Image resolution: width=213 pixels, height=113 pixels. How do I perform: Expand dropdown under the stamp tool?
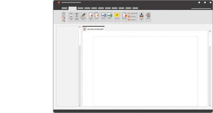(141, 20)
